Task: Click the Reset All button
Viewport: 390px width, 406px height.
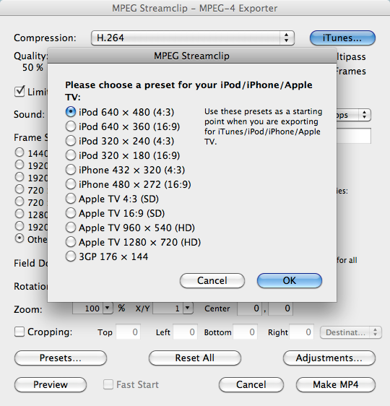Action: (x=195, y=358)
